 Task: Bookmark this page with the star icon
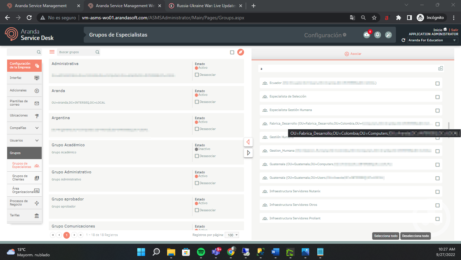(x=374, y=18)
